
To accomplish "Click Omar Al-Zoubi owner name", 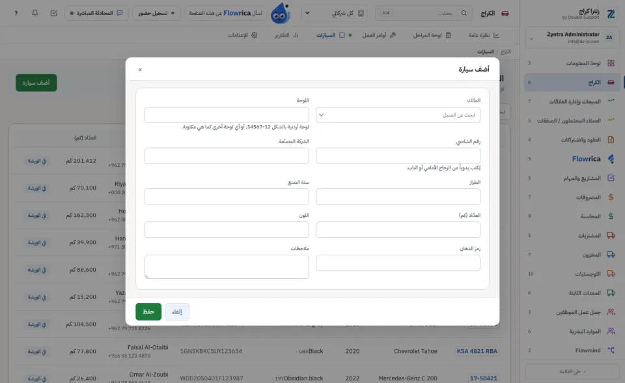I will [148, 375].
